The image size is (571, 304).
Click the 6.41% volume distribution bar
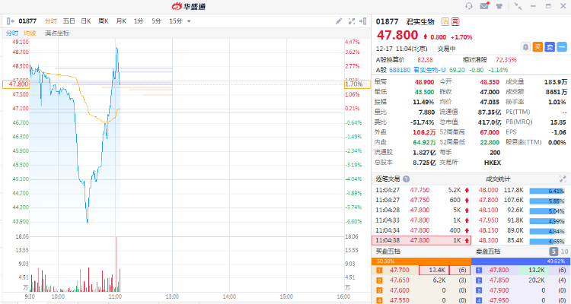(547, 191)
